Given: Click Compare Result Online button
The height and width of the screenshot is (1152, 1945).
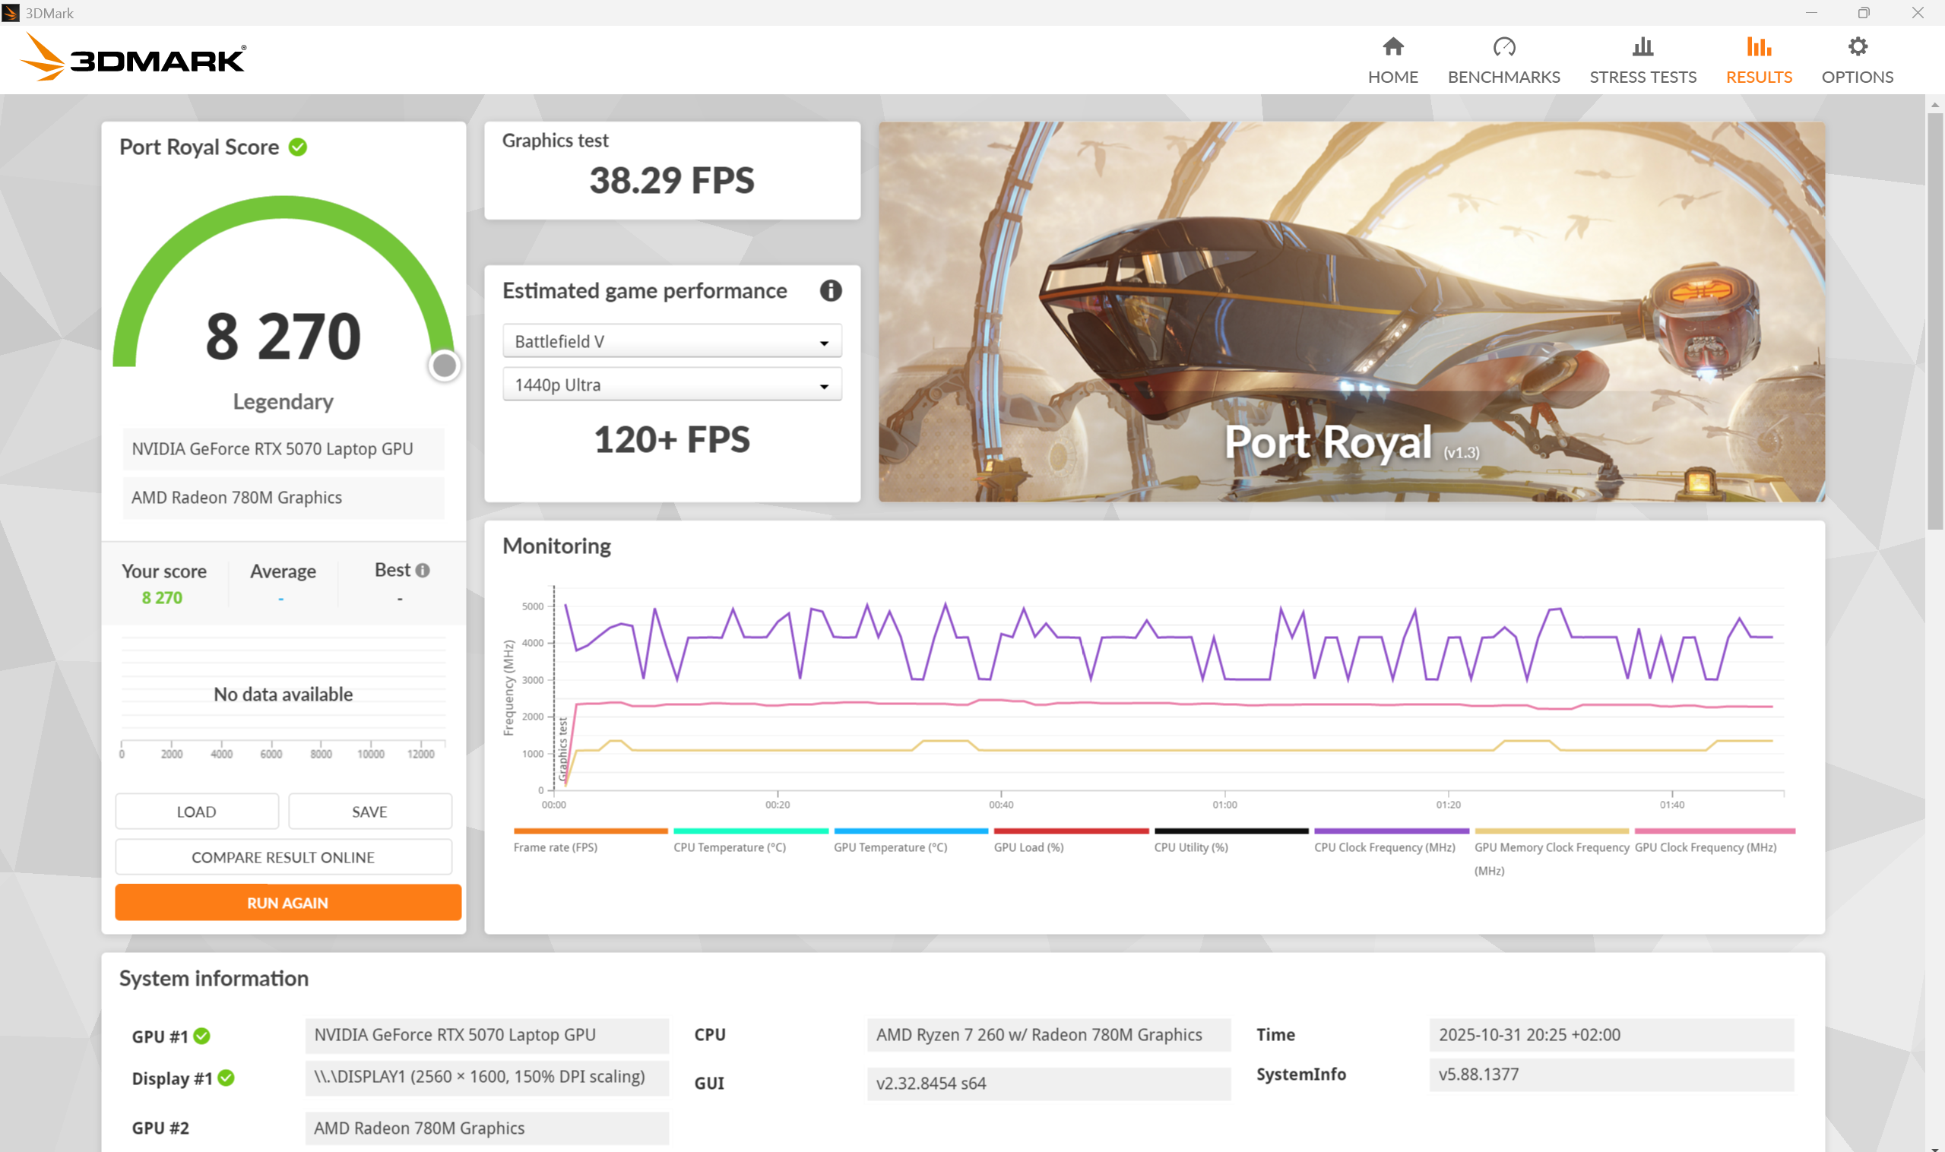Looking at the screenshot, I should coord(284,857).
